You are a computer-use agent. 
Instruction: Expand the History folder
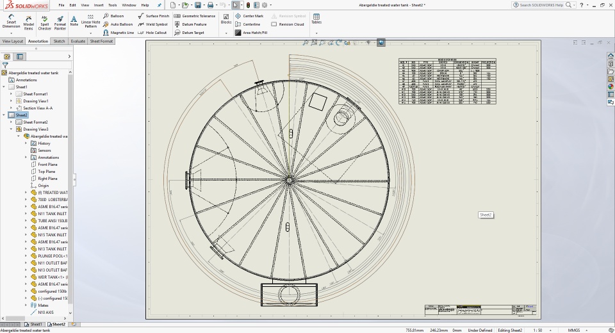(x=26, y=143)
